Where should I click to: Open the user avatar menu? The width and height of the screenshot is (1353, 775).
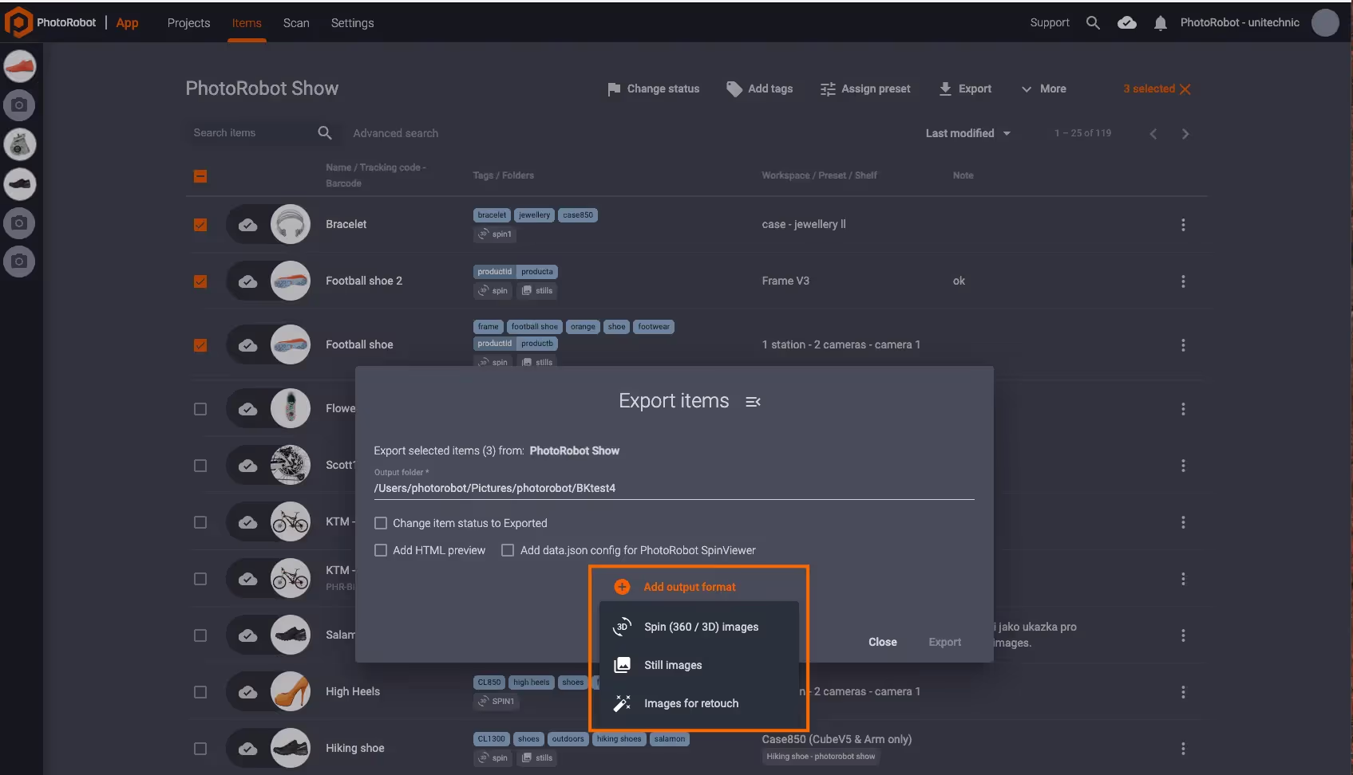coord(1325,23)
